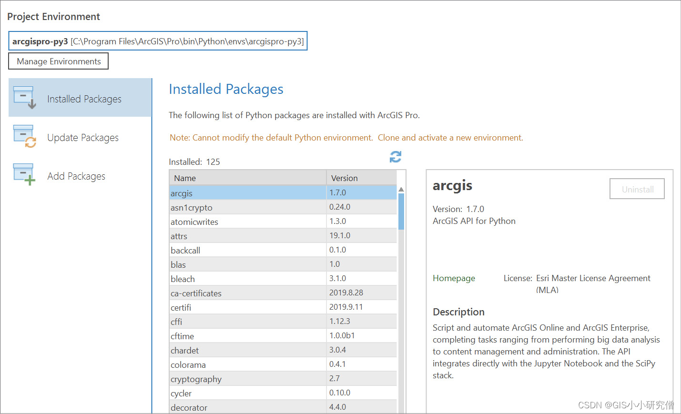The width and height of the screenshot is (681, 414).
Task: Sort packages by Version column header
Action: (x=362, y=178)
